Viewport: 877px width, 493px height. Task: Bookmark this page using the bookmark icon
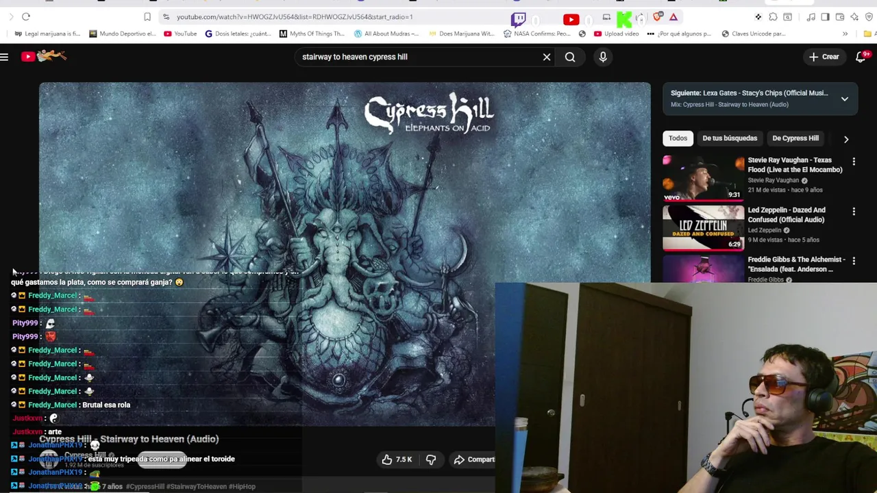tap(147, 16)
